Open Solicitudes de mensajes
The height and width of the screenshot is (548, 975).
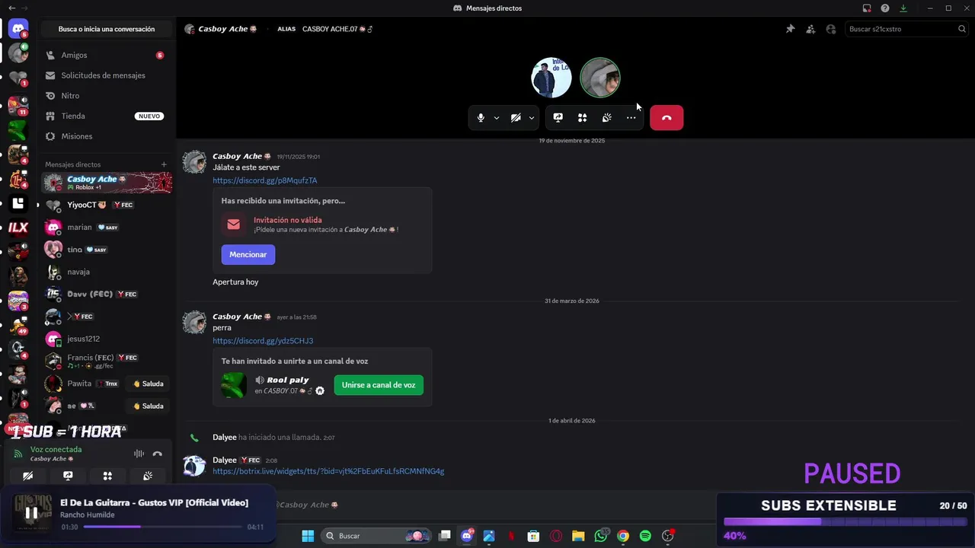[106, 75]
